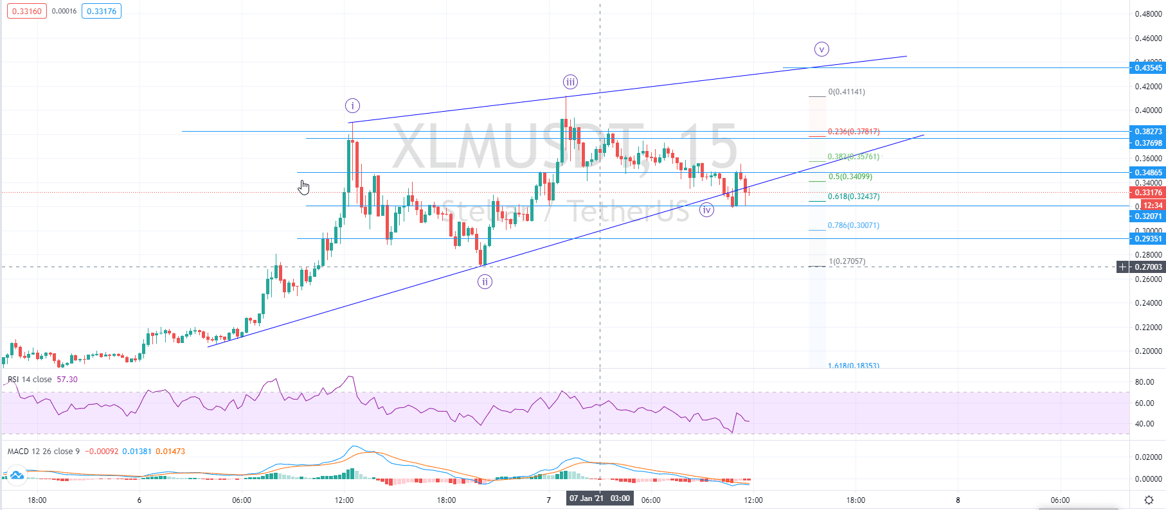Click price scale label 0.48000
1166x510 pixels.
(x=1148, y=14)
